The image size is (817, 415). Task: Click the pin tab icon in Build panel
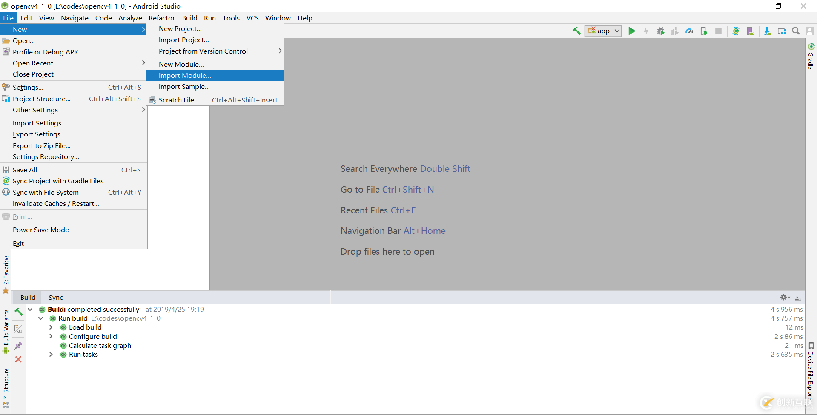18,346
